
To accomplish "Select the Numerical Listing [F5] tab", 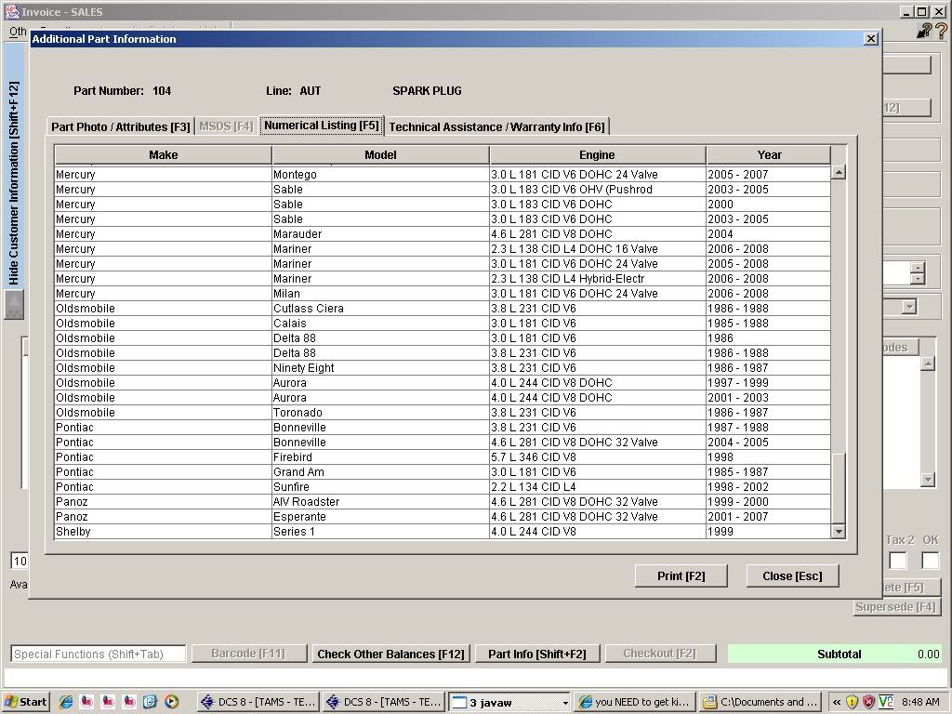I will click(x=321, y=126).
